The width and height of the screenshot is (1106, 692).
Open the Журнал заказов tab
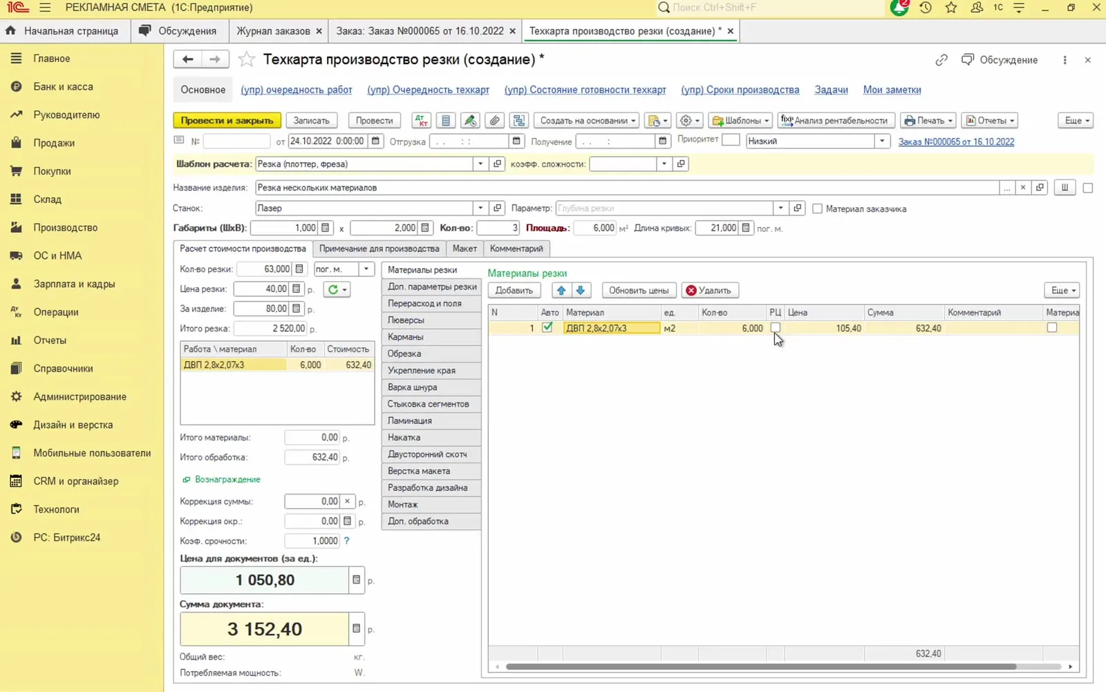point(273,31)
